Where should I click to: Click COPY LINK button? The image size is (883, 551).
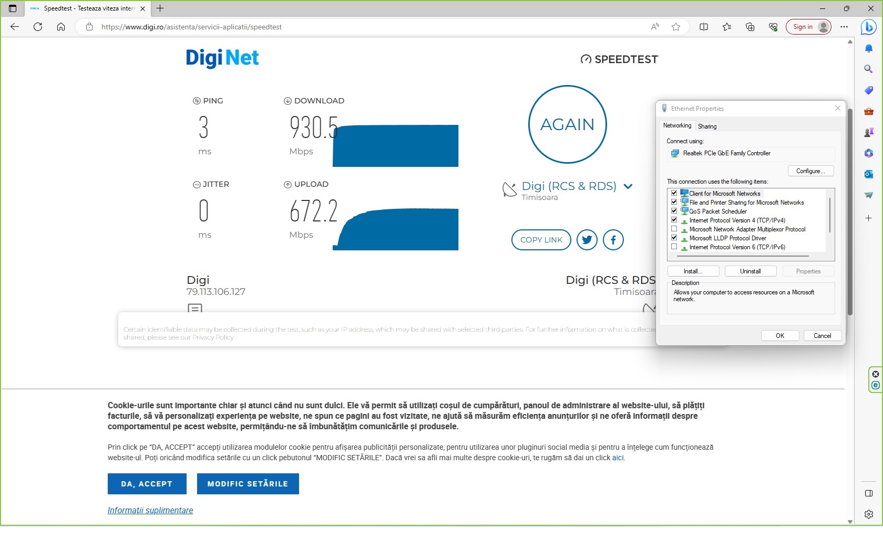pyautogui.click(x=541, y=240)
